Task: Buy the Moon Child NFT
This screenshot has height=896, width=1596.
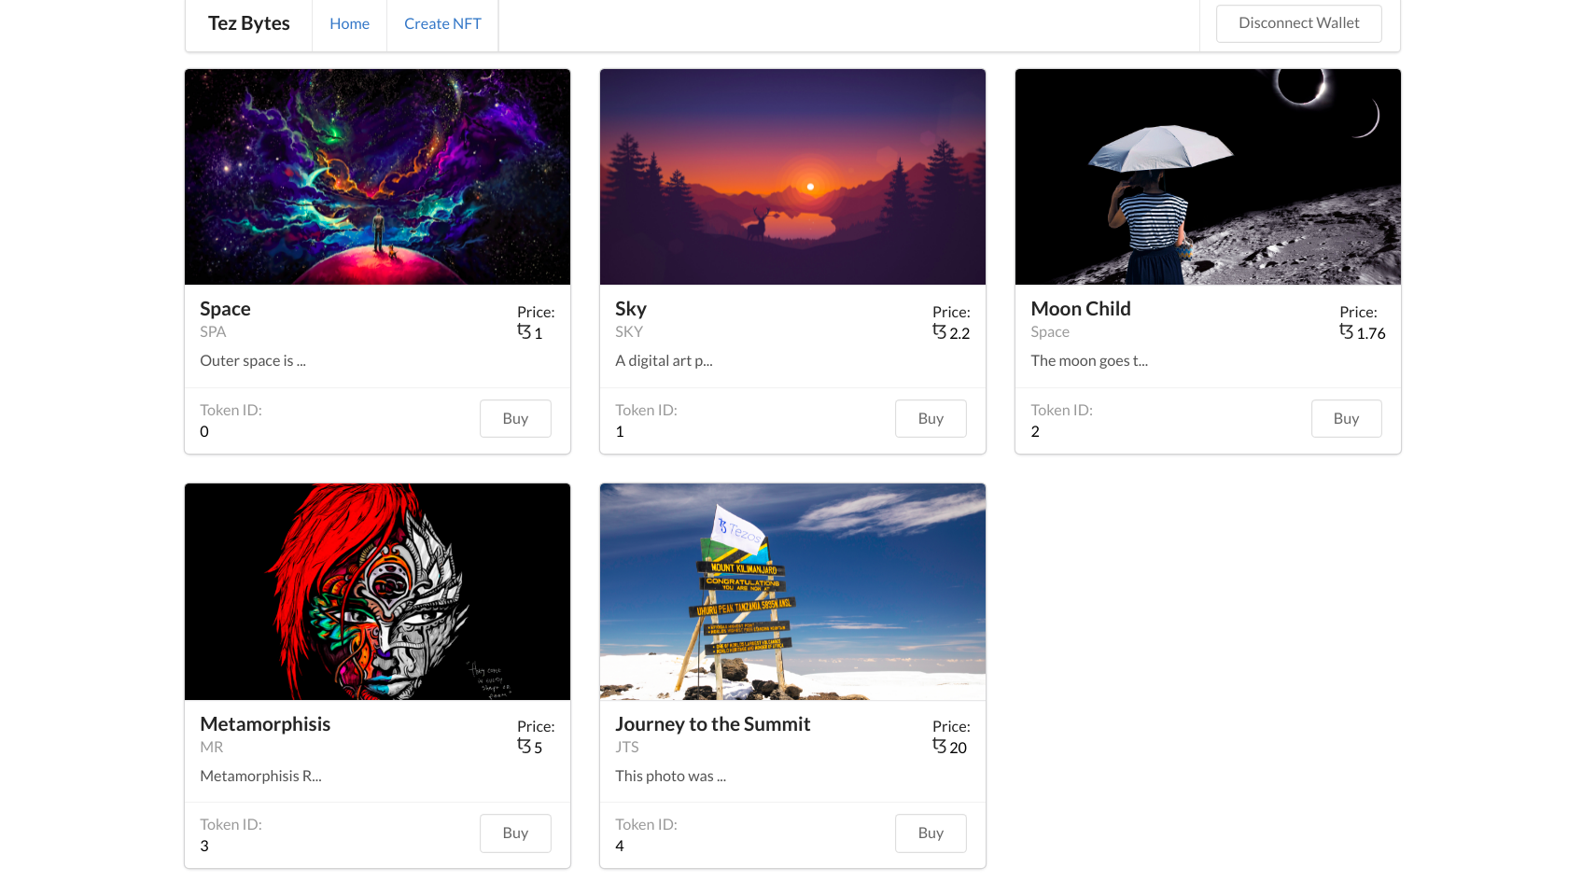Action: tap(1346, 418)
